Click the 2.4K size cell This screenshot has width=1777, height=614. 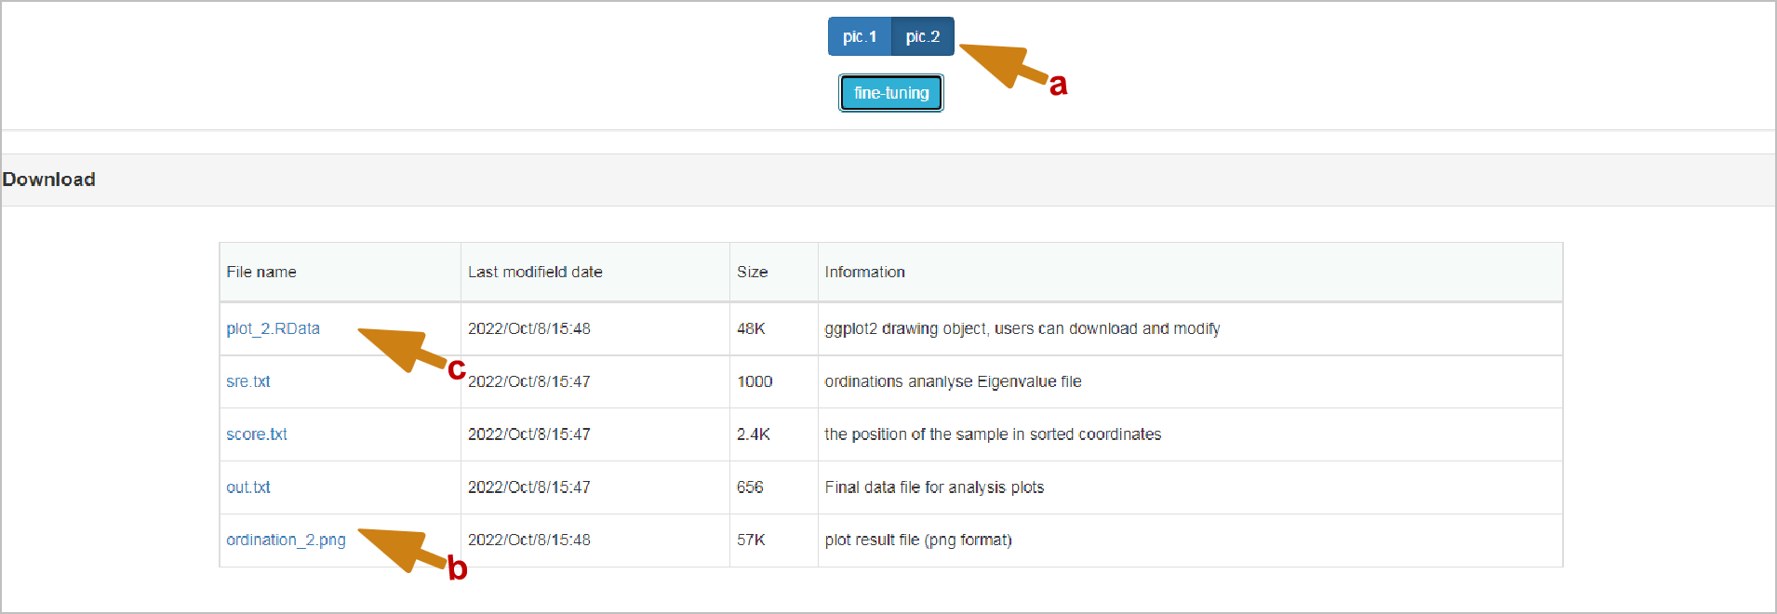coord(753,434)
